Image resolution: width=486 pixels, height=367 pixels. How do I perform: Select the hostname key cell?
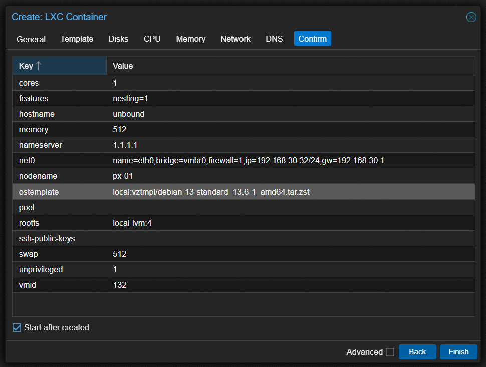click(59, 114)
